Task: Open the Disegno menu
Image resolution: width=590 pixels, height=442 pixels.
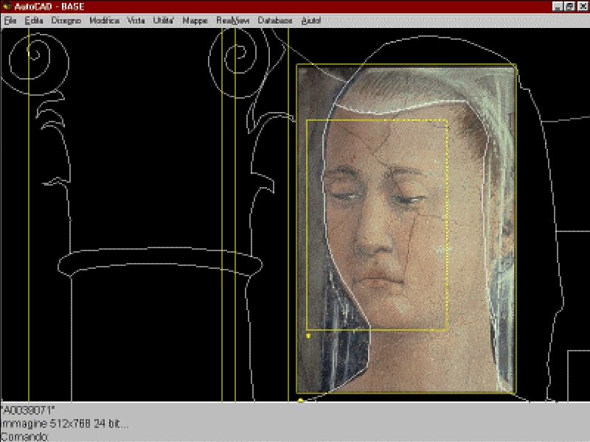Action: coord(66,21)
